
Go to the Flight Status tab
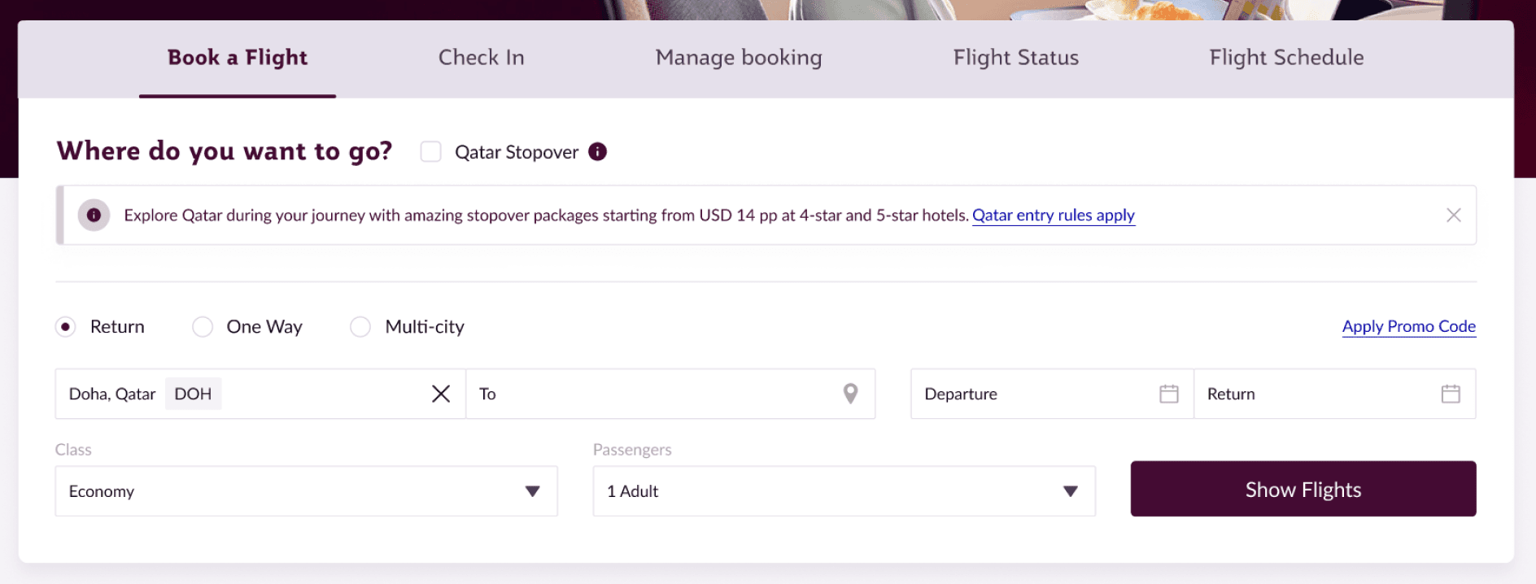click(1015, 58)
